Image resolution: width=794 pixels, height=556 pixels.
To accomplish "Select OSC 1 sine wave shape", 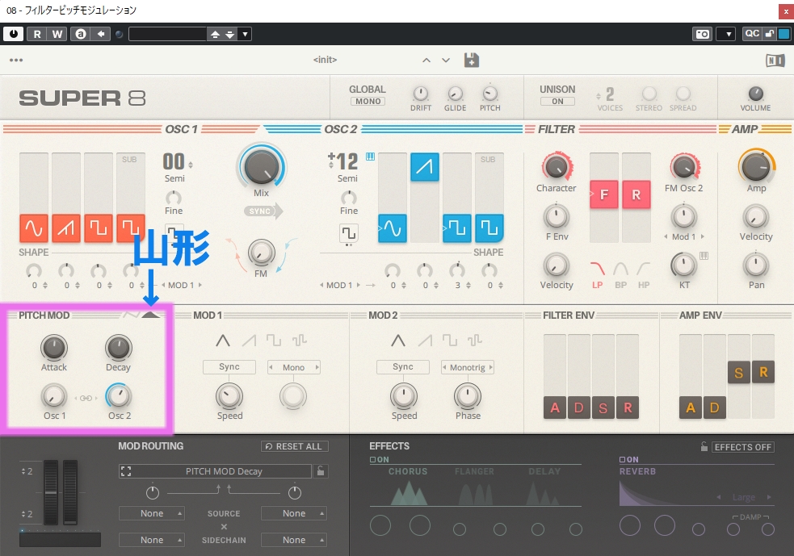I will 34,228.
